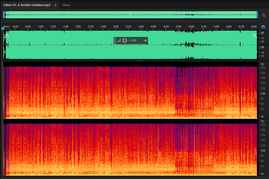Image resolution: width=269 pixels, height=179 pixels.
Task: Click the 10k label on the upper frequency scale
Action: point(263,93)
